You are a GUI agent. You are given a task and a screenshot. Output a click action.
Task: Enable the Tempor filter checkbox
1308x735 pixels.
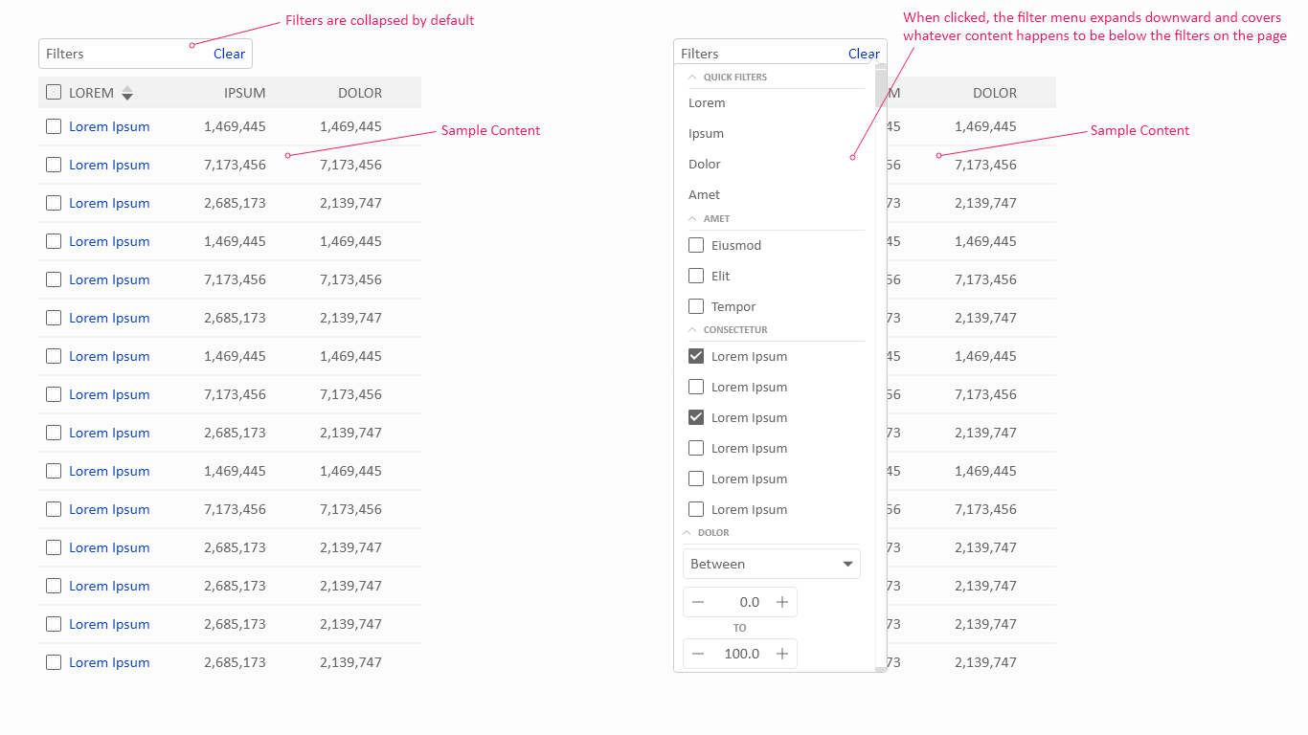point(696,306)
